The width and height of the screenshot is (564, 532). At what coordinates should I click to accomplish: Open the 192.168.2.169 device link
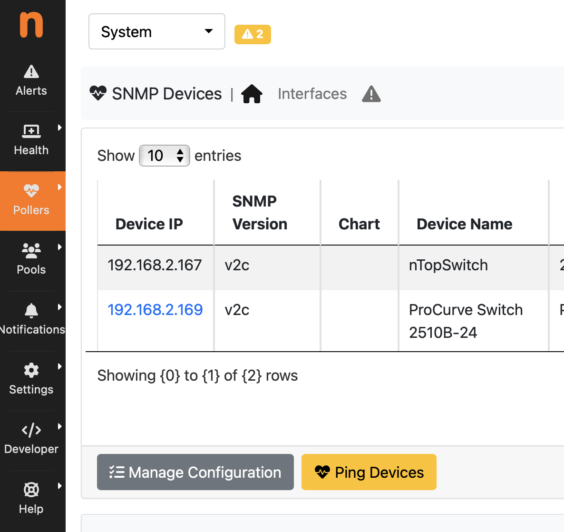coord(155,310)
